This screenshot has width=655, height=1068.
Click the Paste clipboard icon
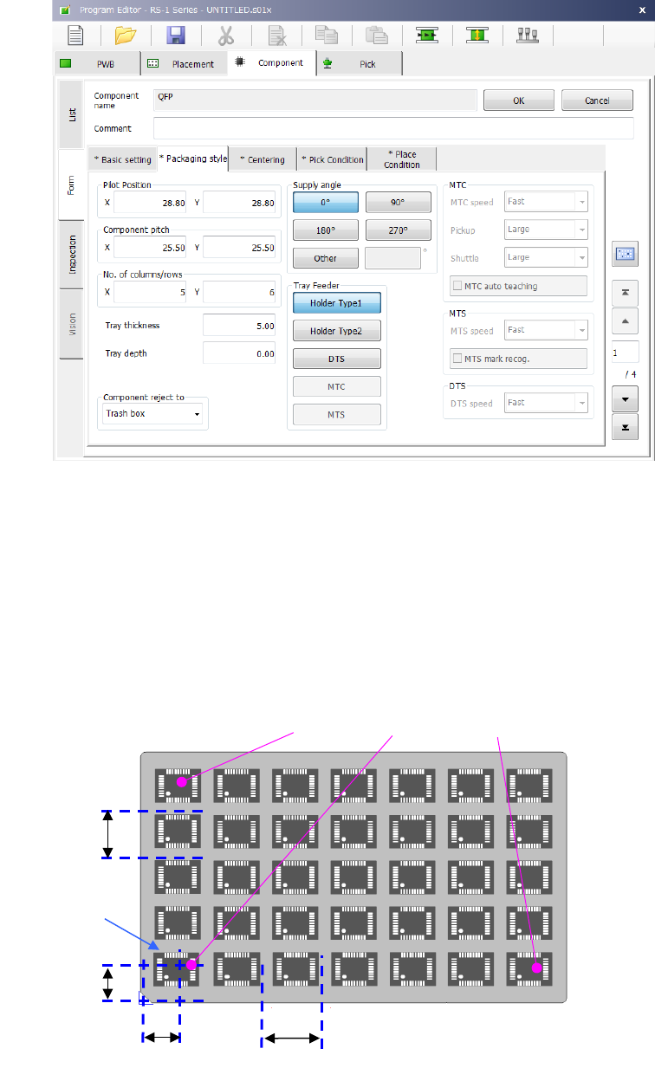pyautogui.click(x=376, y=35)
